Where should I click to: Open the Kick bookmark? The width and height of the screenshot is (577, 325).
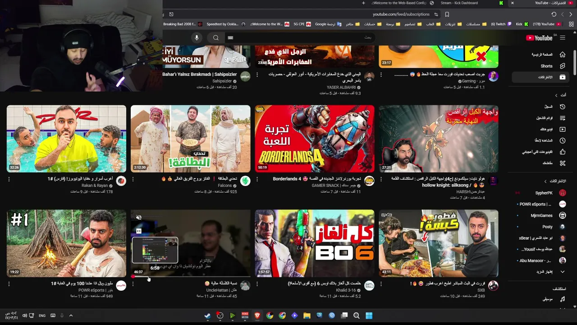[522, 24]
